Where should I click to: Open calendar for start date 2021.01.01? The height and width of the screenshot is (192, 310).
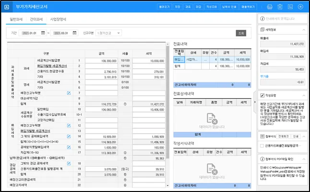click(x=43, y=33)
